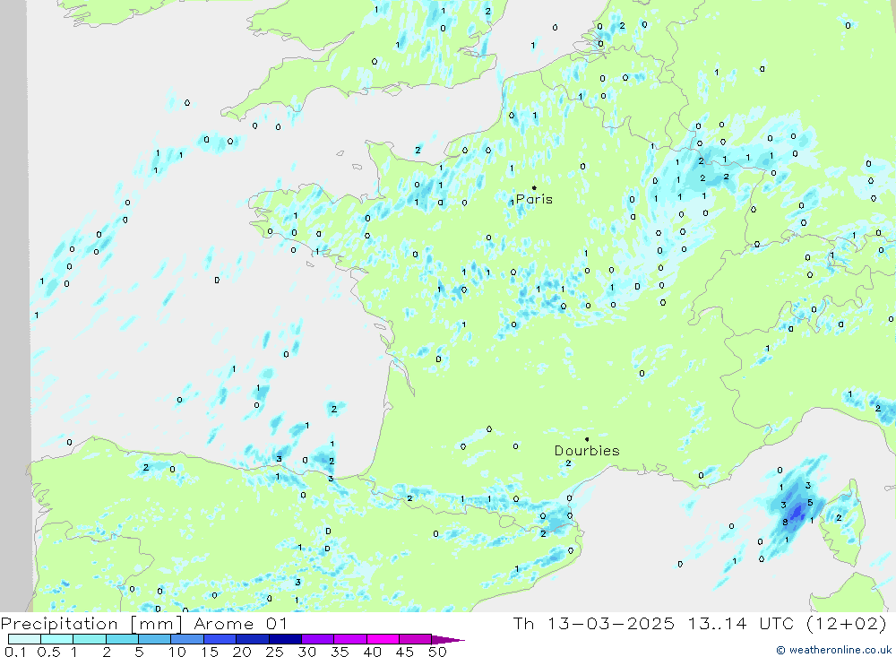
Task: Click the Dourbies location dot
Action: pos(587,439)
